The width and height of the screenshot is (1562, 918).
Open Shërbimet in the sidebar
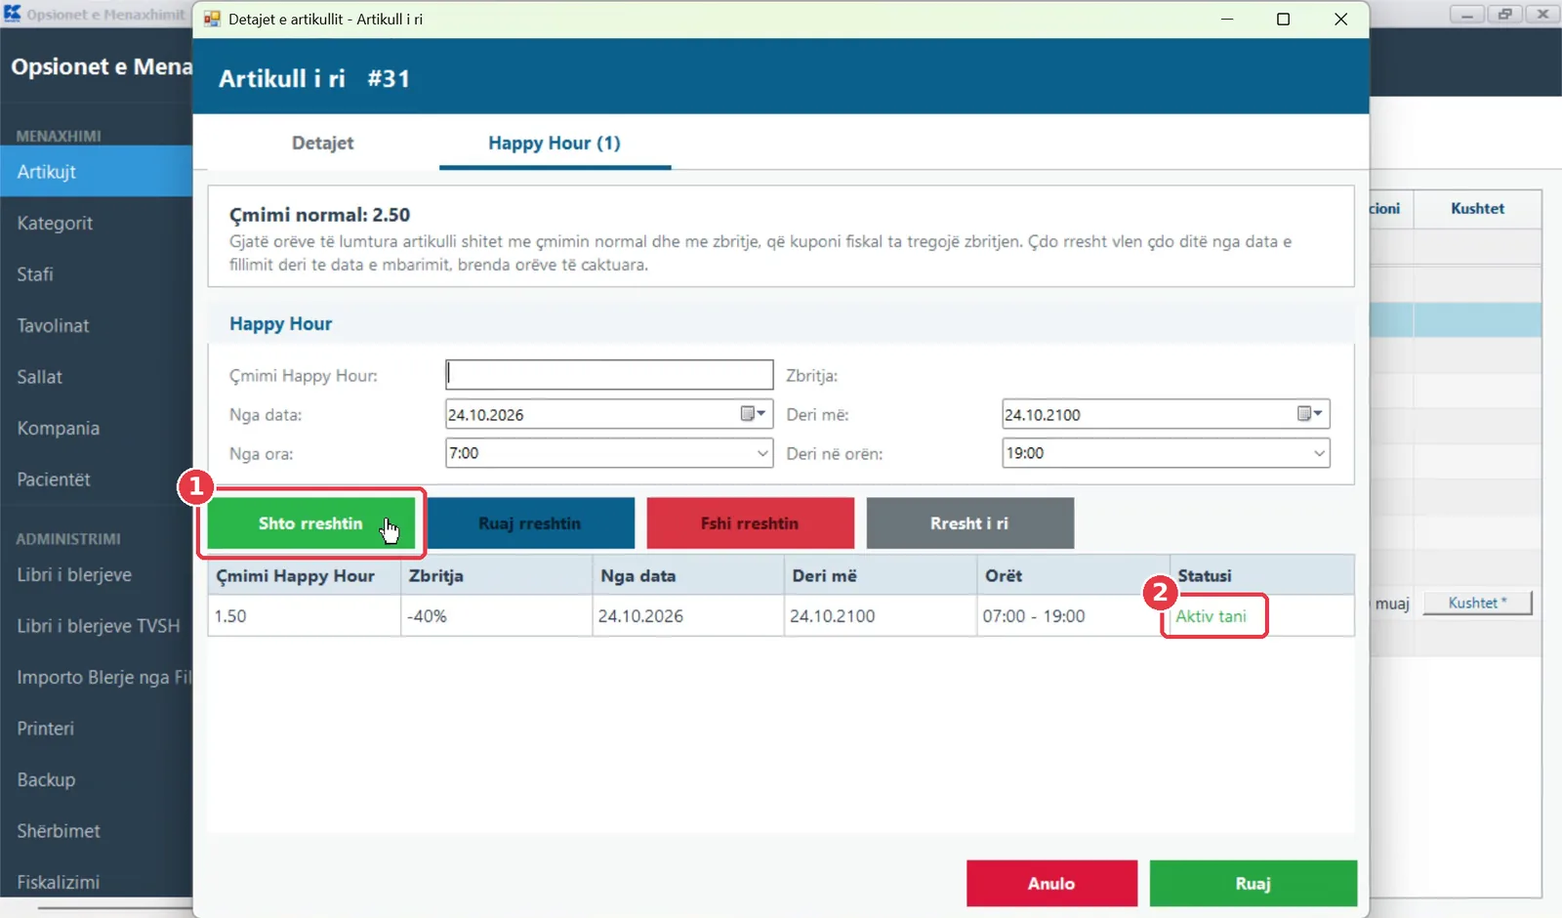click(x=97, y=831)
